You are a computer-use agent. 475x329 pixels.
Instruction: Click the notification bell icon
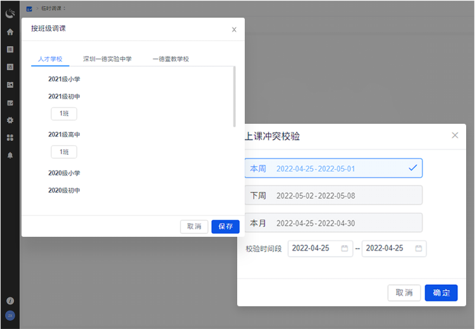point(10,155)
